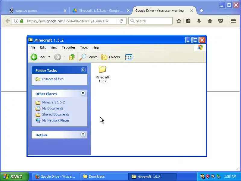241x181 pixels.
Task: Open Search in the Explorer toolbar
Action: 89,57
